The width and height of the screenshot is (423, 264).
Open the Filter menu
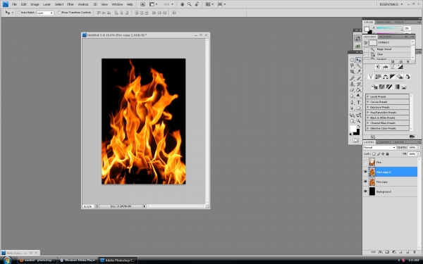click(x=70, y=4)
